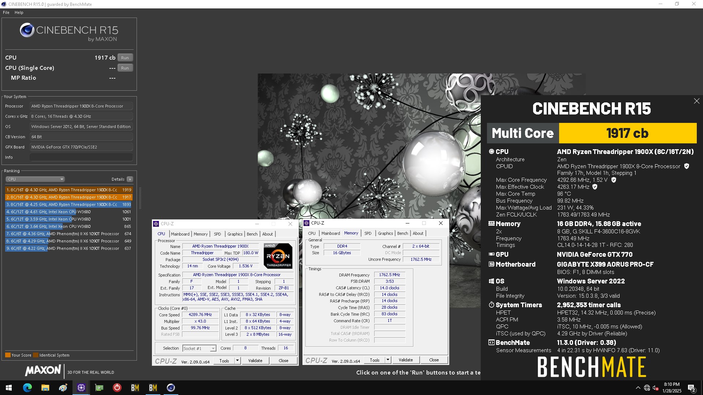Click the Cinebench logo sphere icon
The height and width of the screenshot is (395, 703).
(27, 30)
